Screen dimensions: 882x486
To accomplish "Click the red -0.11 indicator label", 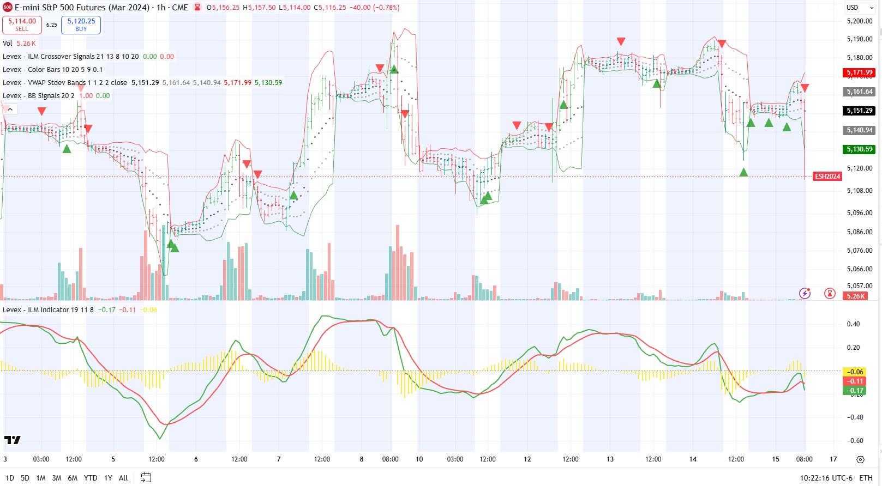I will pyautogui.click(x=855, y=381).
